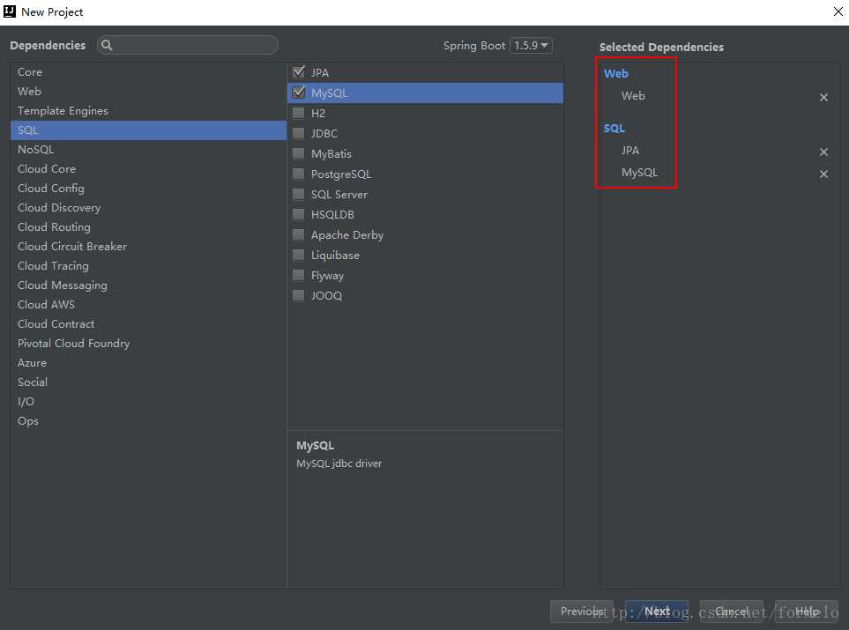Click the IntelliJ logo in title bar
Image resolution: width=849 pixels, height=630 pixels.
(x=10, y=11)
